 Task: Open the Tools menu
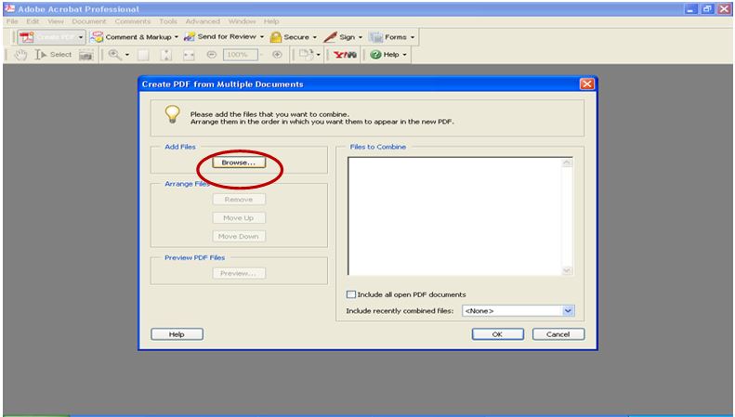coord(168,21)
